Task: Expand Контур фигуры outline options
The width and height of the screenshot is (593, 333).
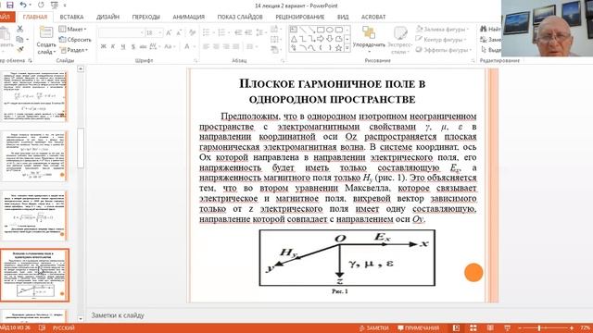Action: tap(441, 39)
